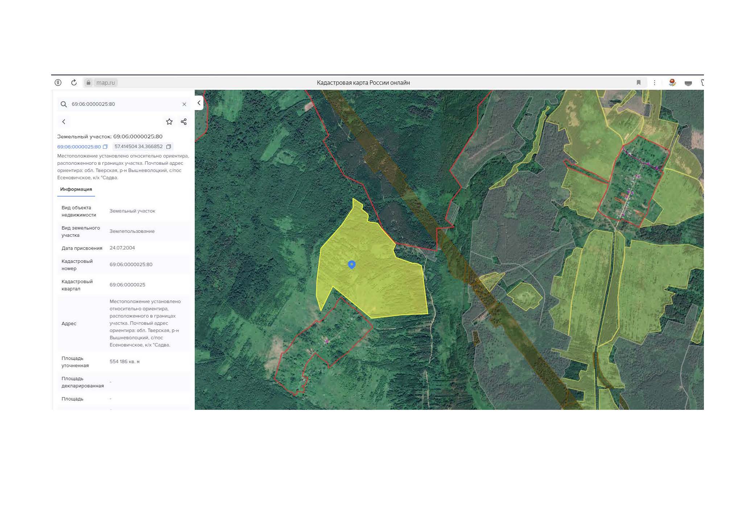Image resolution: width=738 pixels, height=521 pixels.
Task: Click page title Кадастровая карта России онлайн
Action: 363,83
